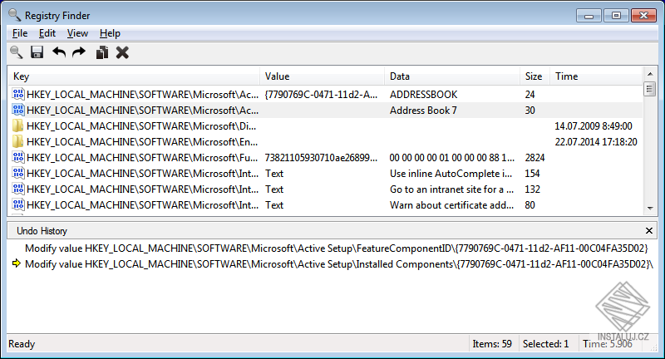Click the Items: 59 status bar entry
Viewport: 665px width, 359px height.
pyautogui.click(x=492, y=344)
